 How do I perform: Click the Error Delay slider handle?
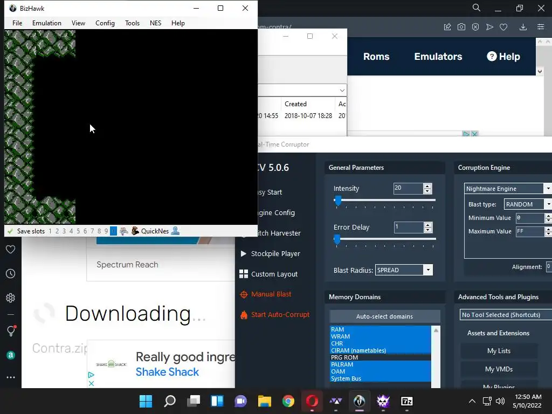coord(337,239)
